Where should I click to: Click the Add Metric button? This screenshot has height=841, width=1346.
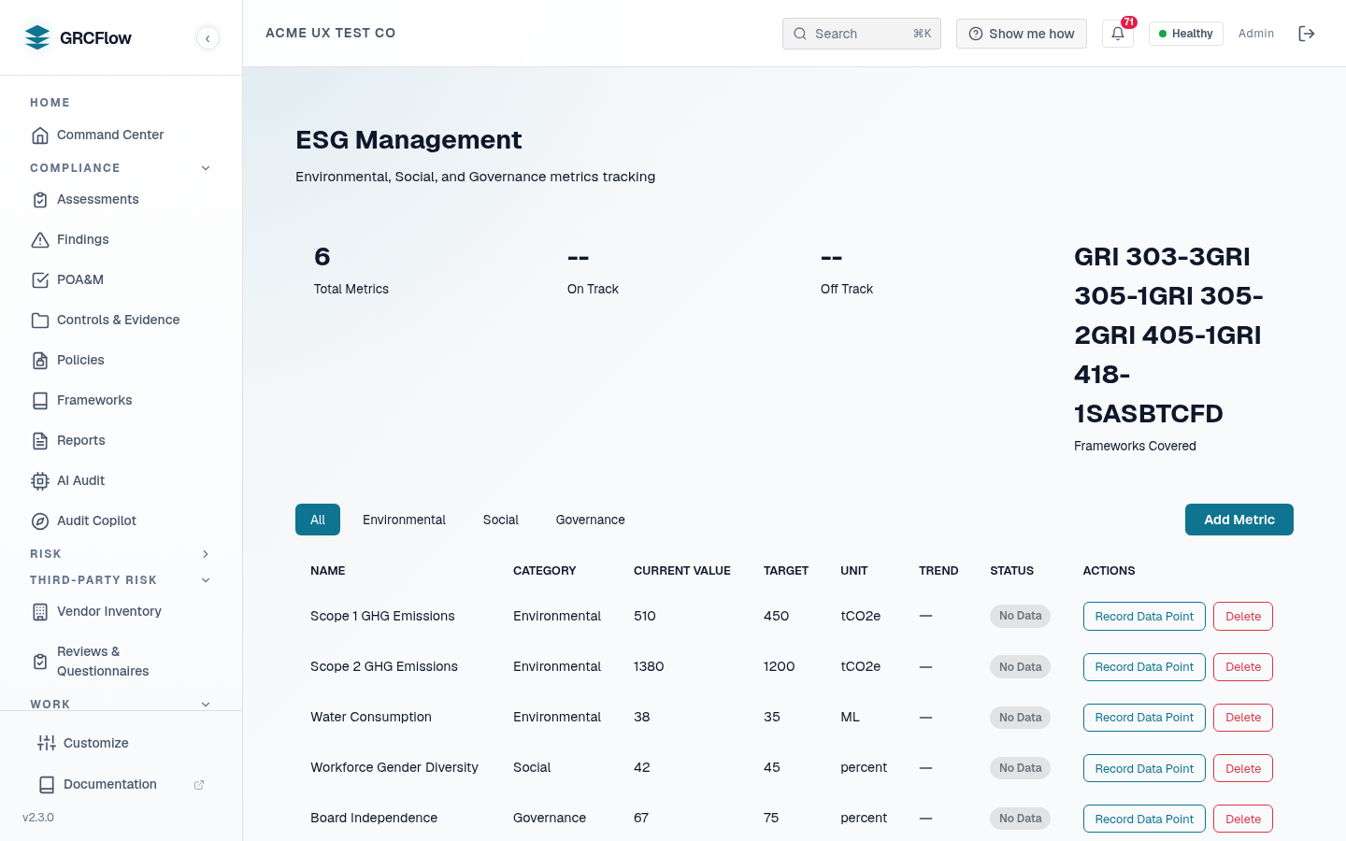[1239, 520]
